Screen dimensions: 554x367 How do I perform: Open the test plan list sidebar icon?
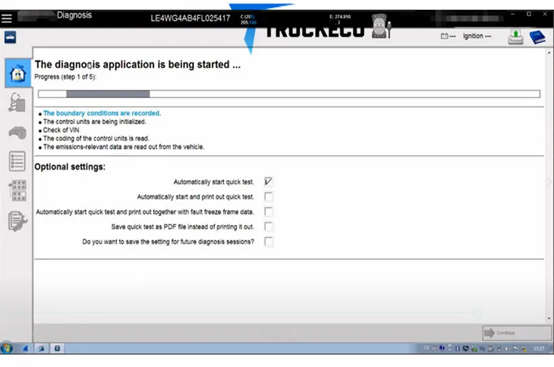pyautogui.click(x=17, y=161)
